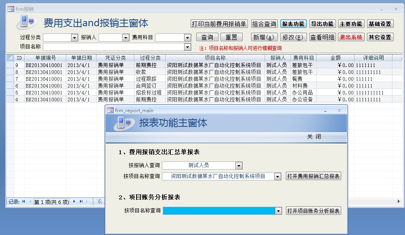The height and width of the screenshot is (235, 405).
Task: Click the 办公用品 cell in ID 5 row
Action: pyautogui.click(x=304, y=92)
